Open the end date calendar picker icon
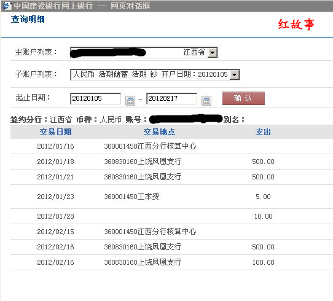Image resolution: width=333 pixels, height=301 pixels. coord(206,100)
